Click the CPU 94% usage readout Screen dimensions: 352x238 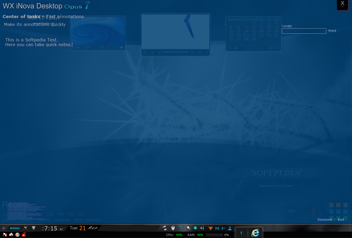[174, 235]
